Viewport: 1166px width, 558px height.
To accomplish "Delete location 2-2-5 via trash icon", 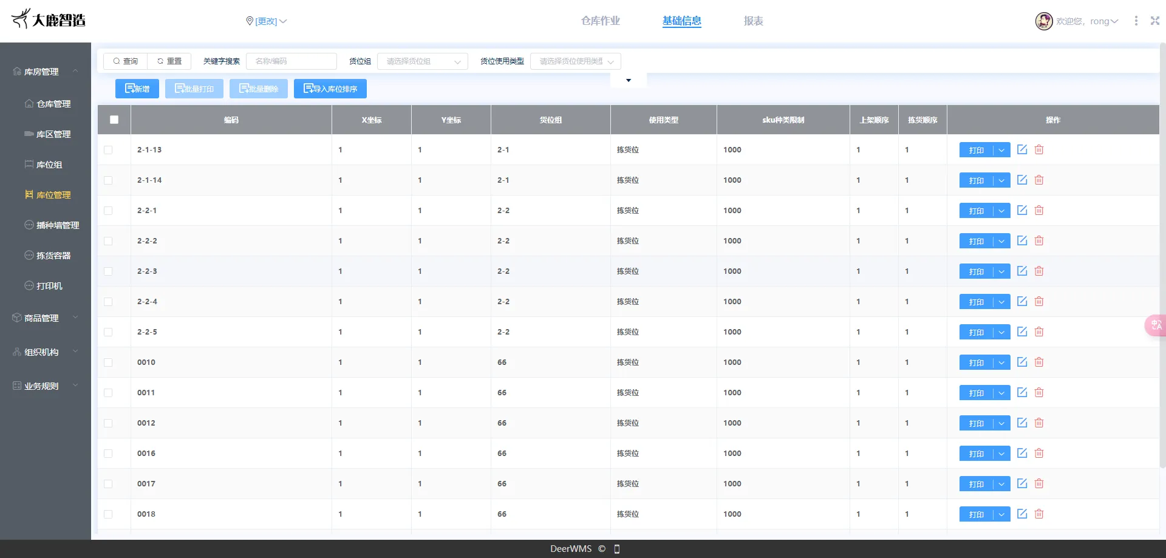I will point(1039,332).
